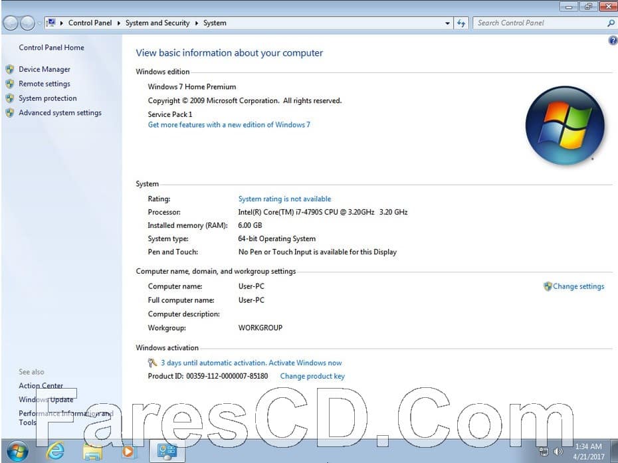This screenshot has height=463, width=618.
Task: Click System rating is not available link
Action: pyautogui.click(x=284, y=199)
